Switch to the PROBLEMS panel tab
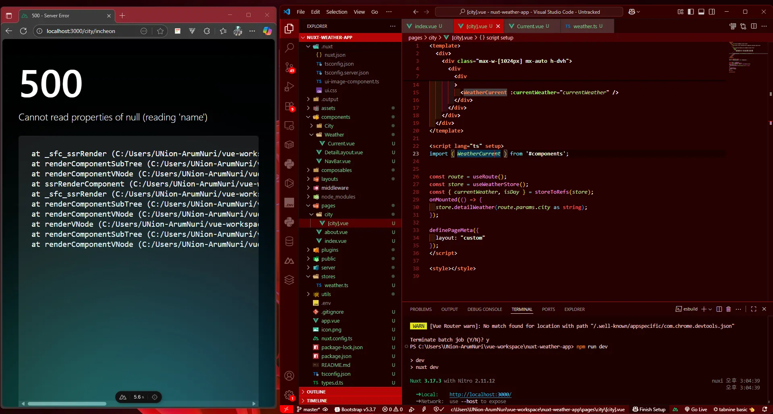This screenshot has height=414, width=773. [x=421, y=309]
